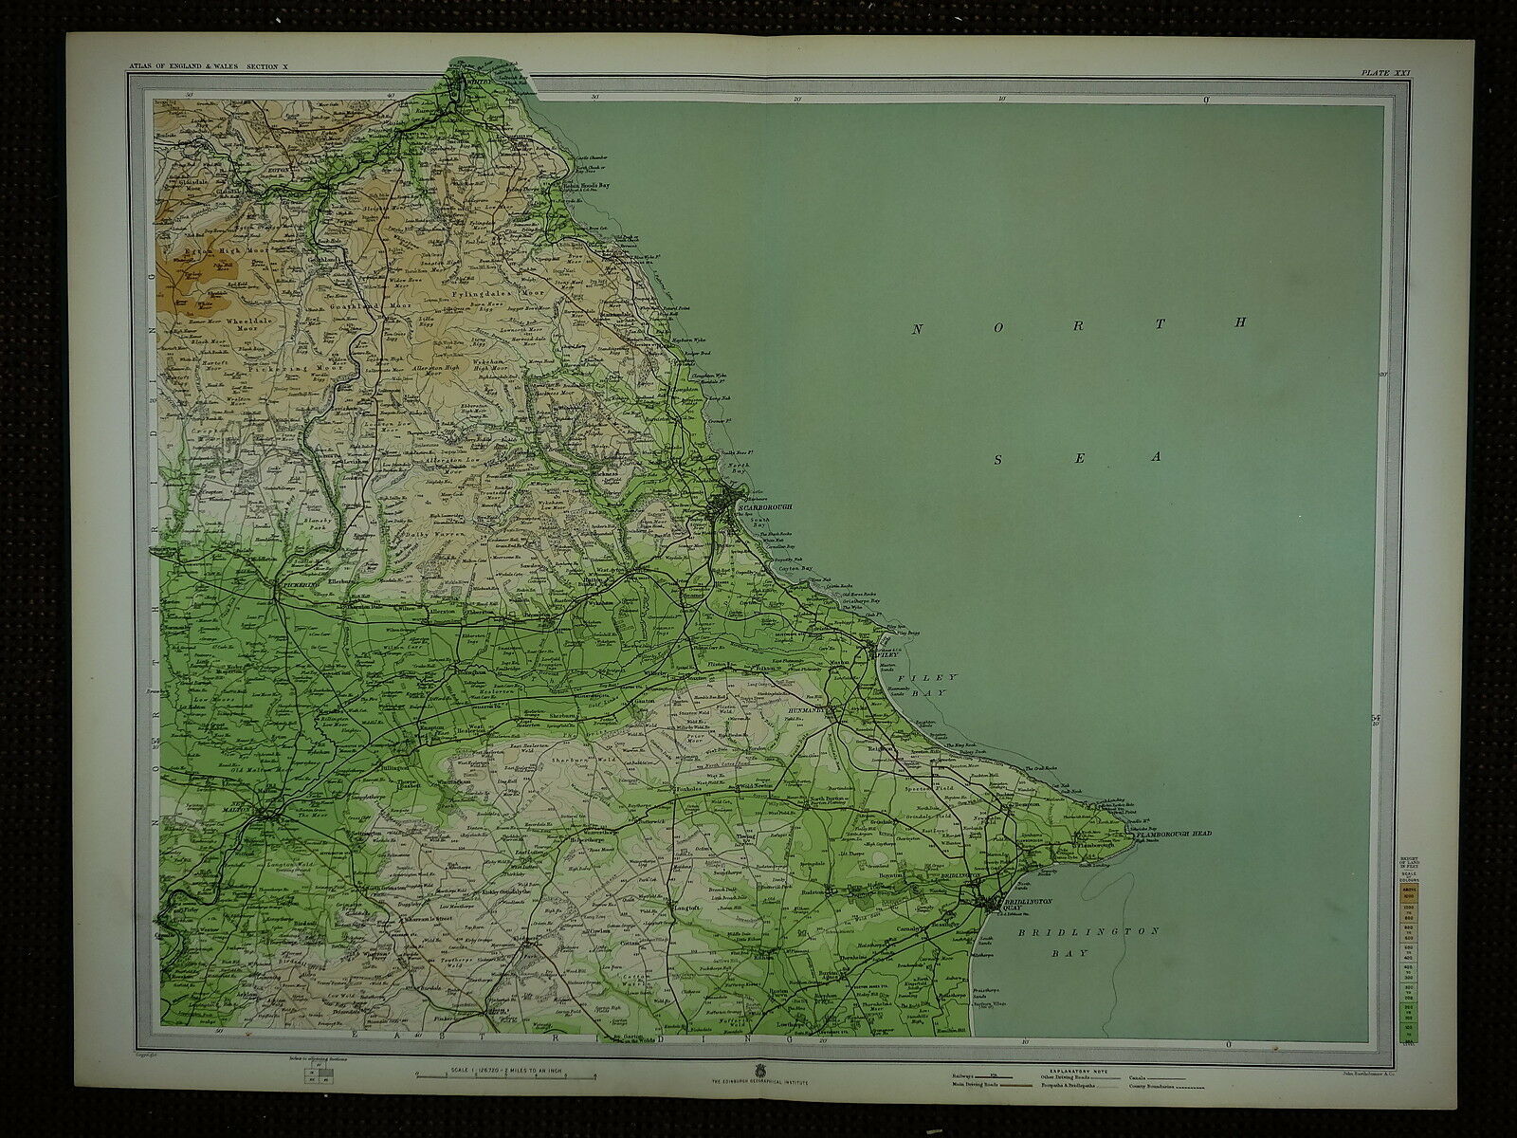Click the BRIDLINGTON QUAY label
Screen dimensions: 1517x1138
click(x=1030, y=903)
